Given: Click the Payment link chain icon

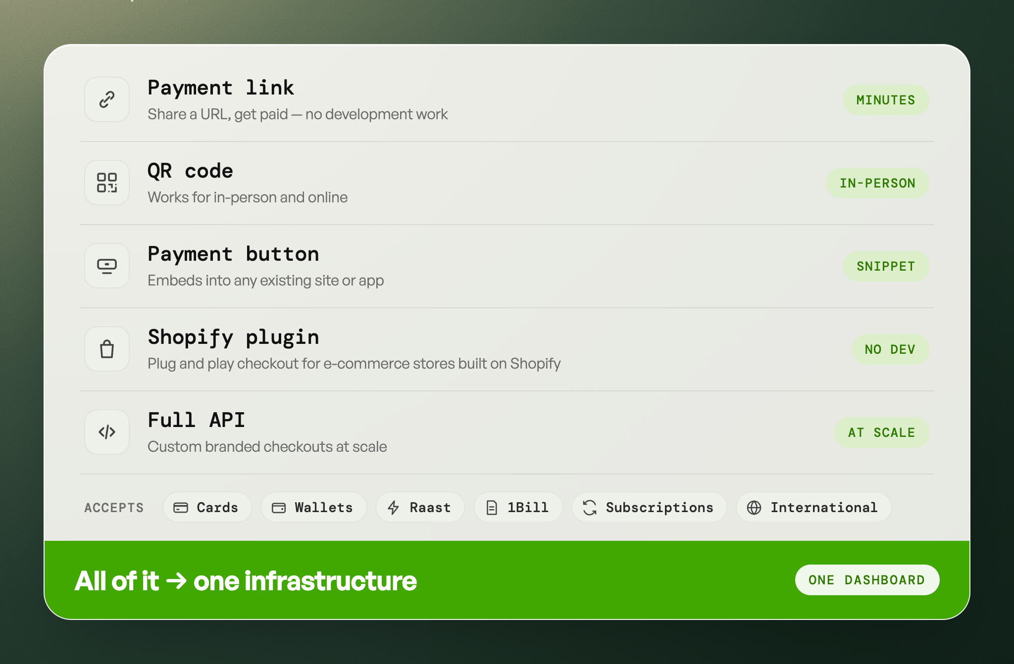Looking at the screenshot, I should pos(107,99).
